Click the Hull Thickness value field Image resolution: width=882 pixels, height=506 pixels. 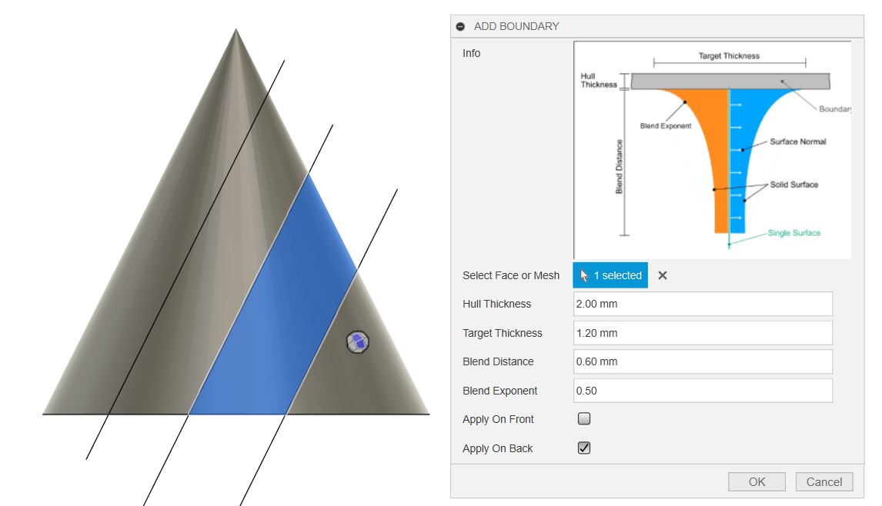click(x=703, y=304)
